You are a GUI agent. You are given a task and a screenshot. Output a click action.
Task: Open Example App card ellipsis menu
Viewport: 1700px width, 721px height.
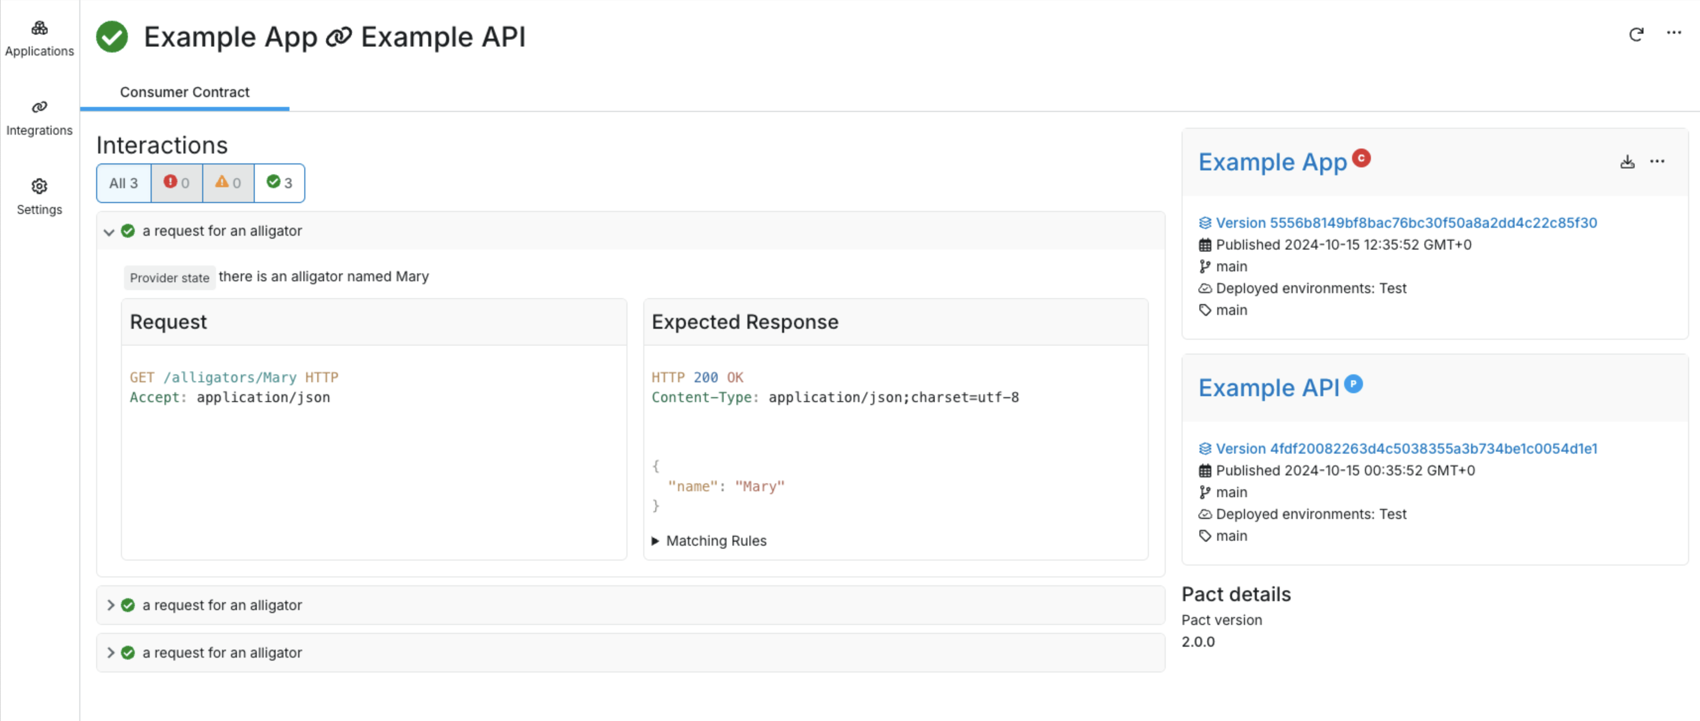click(x=1656, y=161)
